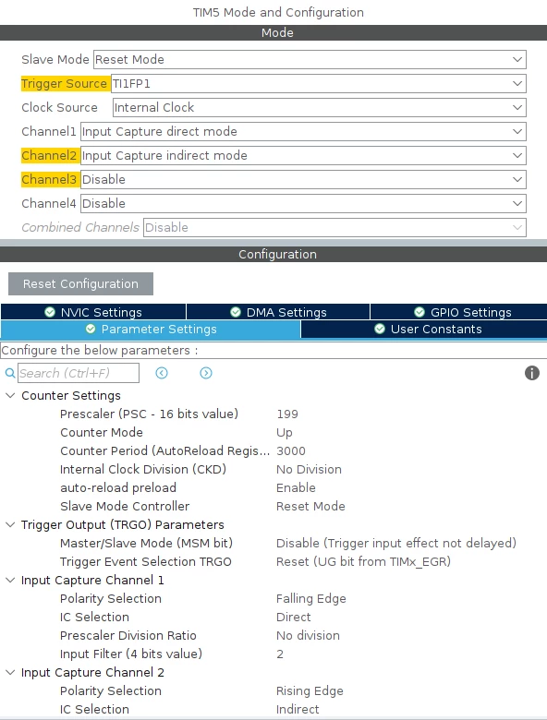Select Channel 1 Polarity value Falling Edge
The height and width of the screenshot is (720, 547).
pos(311,599)
